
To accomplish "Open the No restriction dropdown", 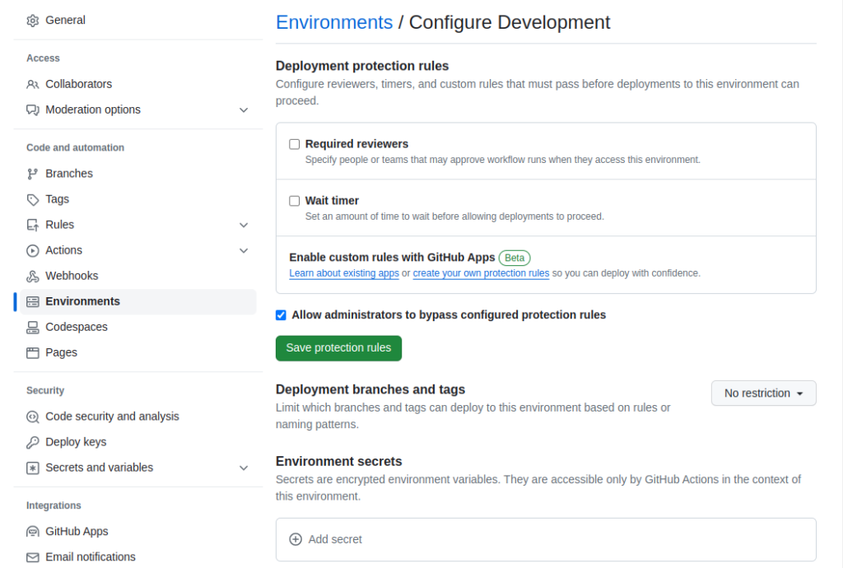I will pos(762,393).
